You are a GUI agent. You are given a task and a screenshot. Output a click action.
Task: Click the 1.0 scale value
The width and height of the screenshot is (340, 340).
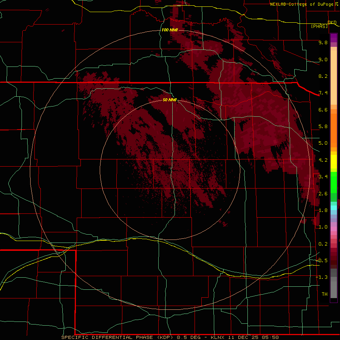(x=323, y=227)
